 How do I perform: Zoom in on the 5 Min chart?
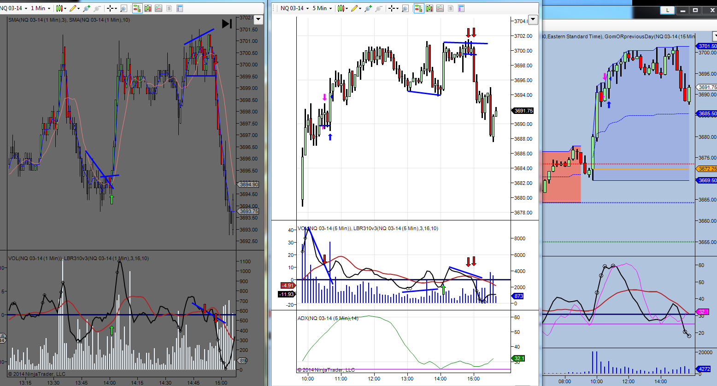pos(368,8)
